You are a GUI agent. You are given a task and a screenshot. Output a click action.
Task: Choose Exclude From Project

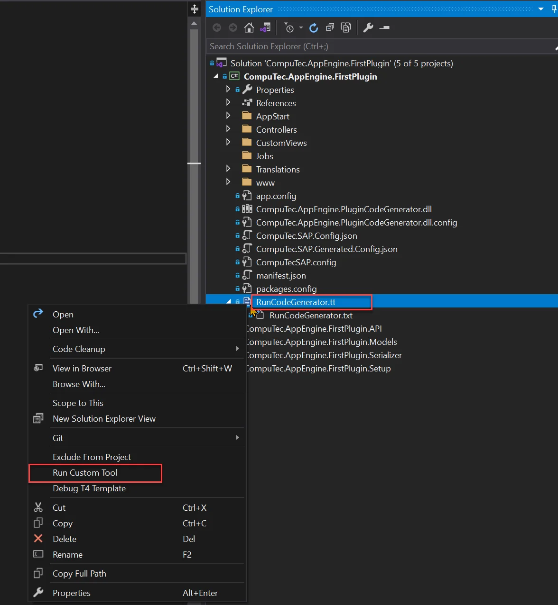click(92, 457)
